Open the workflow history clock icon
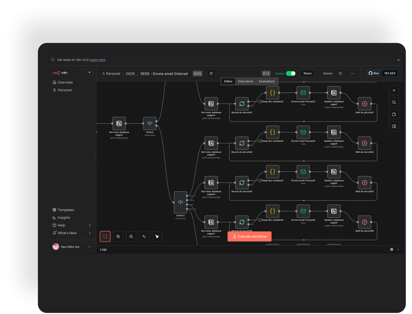 click(340, 73)
